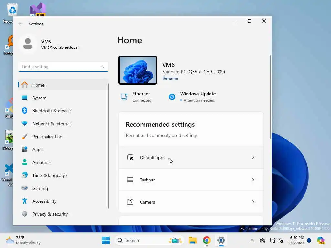Screen dimensions: 331x248
Task: Click the network tray icon
Action: [272, 240]
